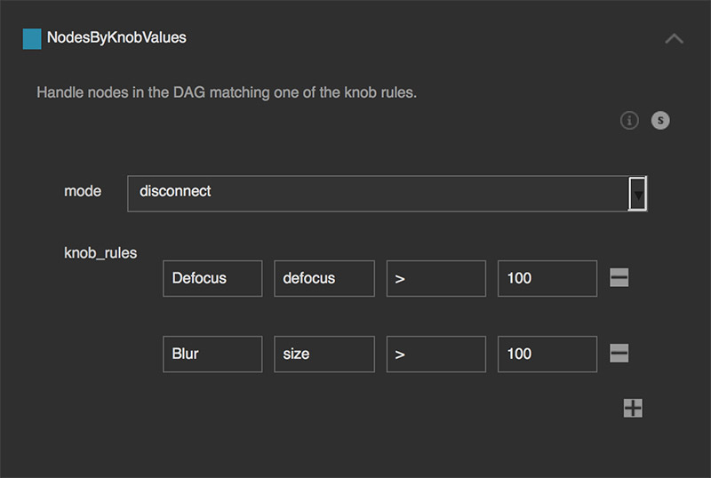
Task: Click the size knob name field
Action: pyautogui.click(x=324, y=354)
